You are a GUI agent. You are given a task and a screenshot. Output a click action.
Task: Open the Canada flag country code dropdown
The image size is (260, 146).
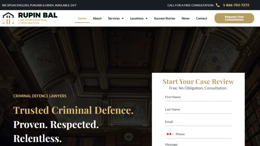click(x=170, y=134)
